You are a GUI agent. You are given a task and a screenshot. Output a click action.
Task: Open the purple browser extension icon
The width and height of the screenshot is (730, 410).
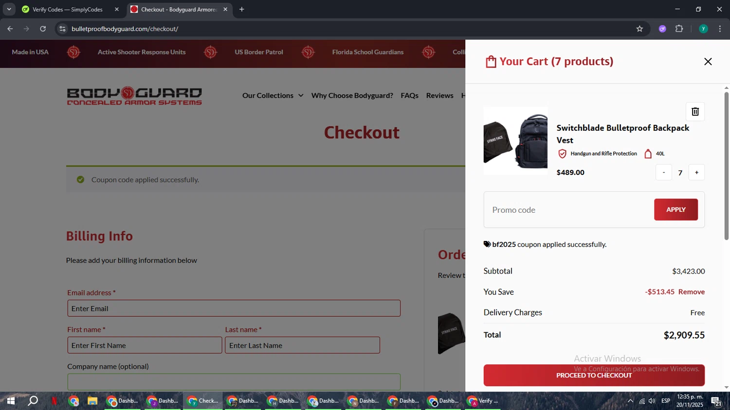(x=662, y=29)
